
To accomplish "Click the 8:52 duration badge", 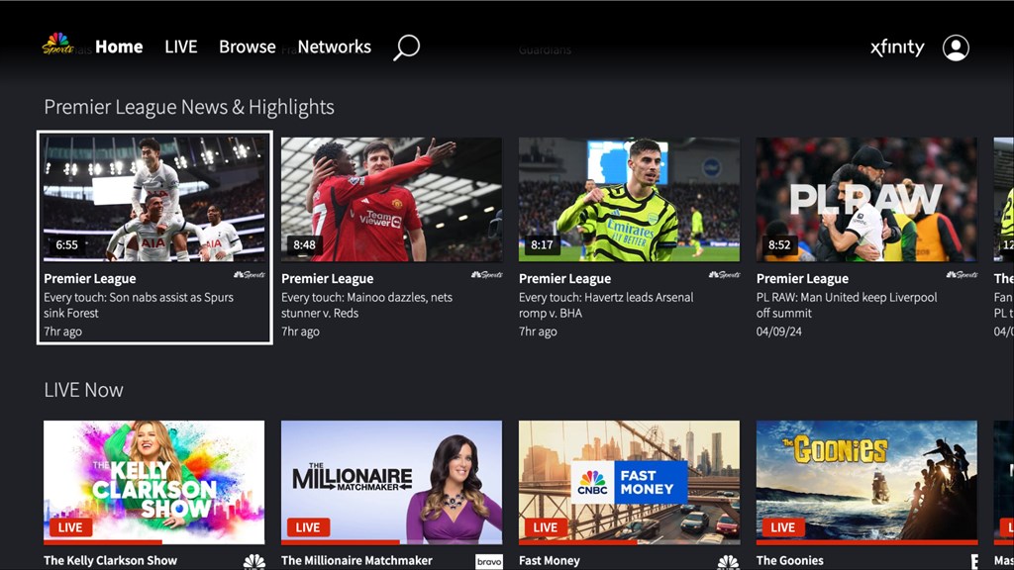I will (779, 245).
